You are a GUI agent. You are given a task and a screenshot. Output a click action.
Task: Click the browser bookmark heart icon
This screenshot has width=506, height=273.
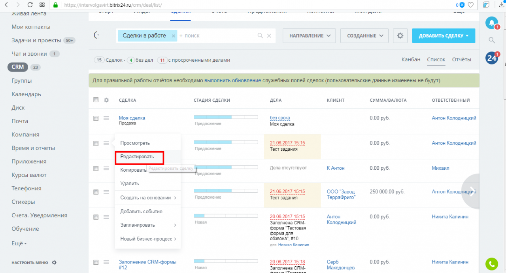click(470, 5)
